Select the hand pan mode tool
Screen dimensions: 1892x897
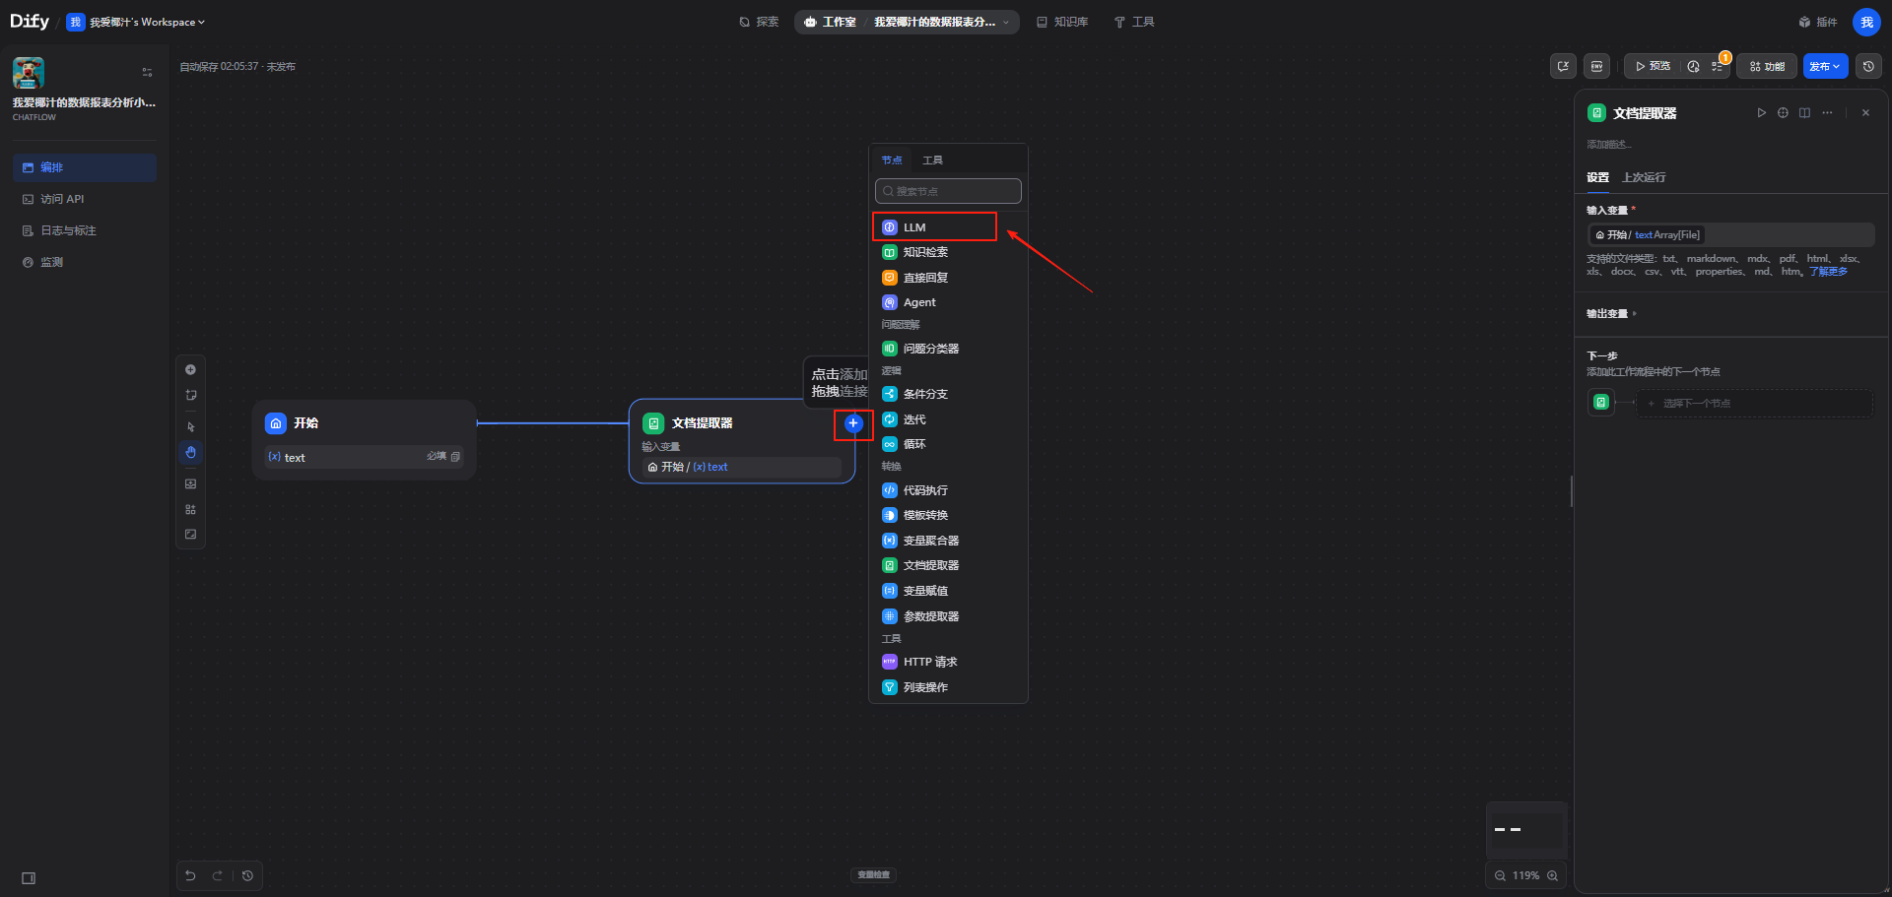pyautogui.click(x=190, y=453)
